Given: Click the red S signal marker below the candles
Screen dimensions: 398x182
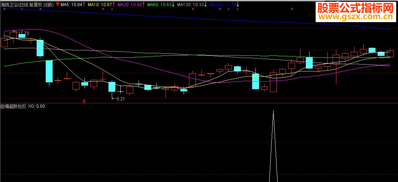Looking at the screenshot, I should (x=84, y=101).
